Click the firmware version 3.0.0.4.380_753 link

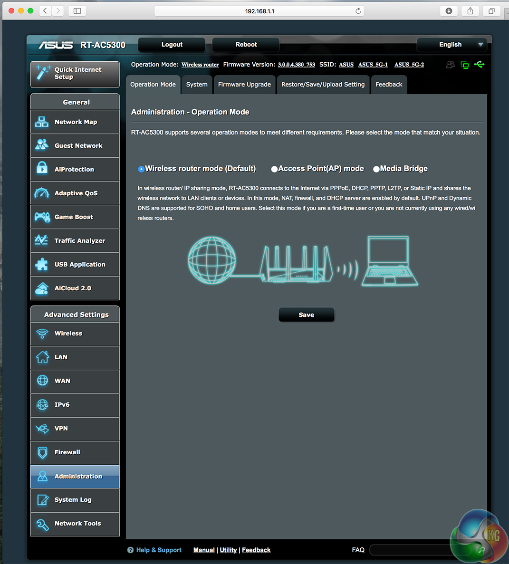coord(297,65)
